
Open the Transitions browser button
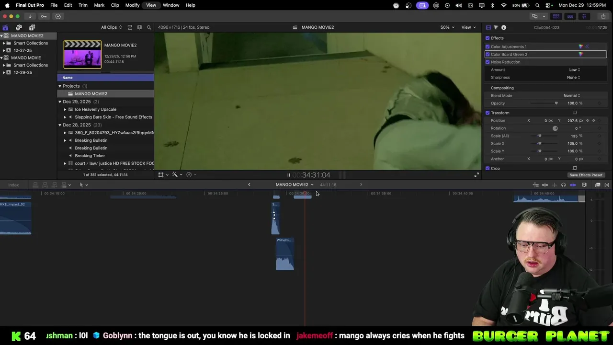coord(607,185)
